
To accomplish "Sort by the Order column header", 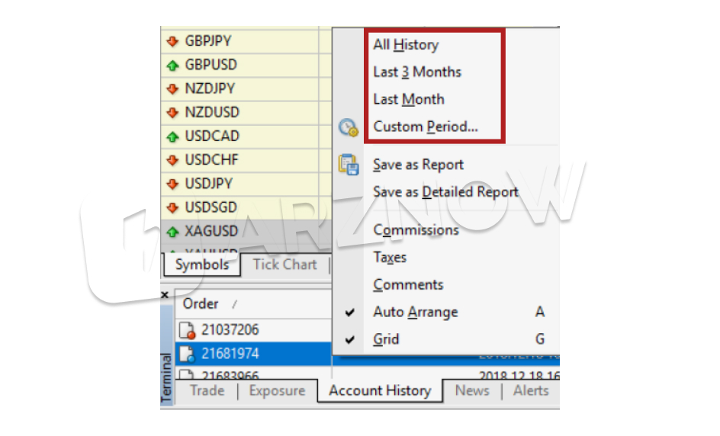I will (253, 304).
